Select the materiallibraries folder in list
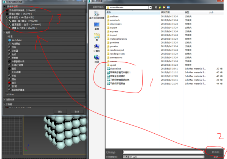 click(117, 39)
